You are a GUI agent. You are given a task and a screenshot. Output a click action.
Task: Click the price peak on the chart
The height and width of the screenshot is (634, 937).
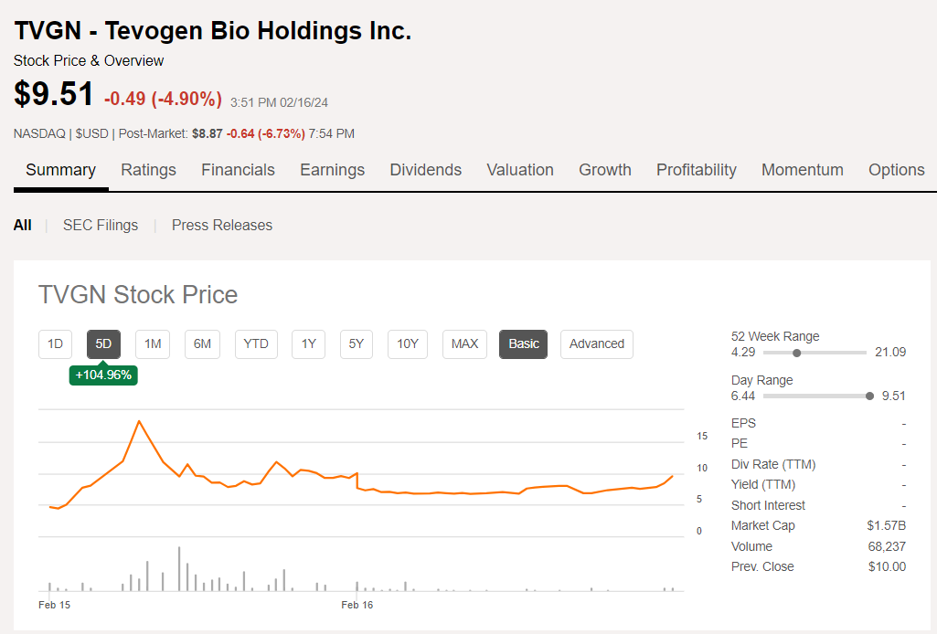coord(139,421)
